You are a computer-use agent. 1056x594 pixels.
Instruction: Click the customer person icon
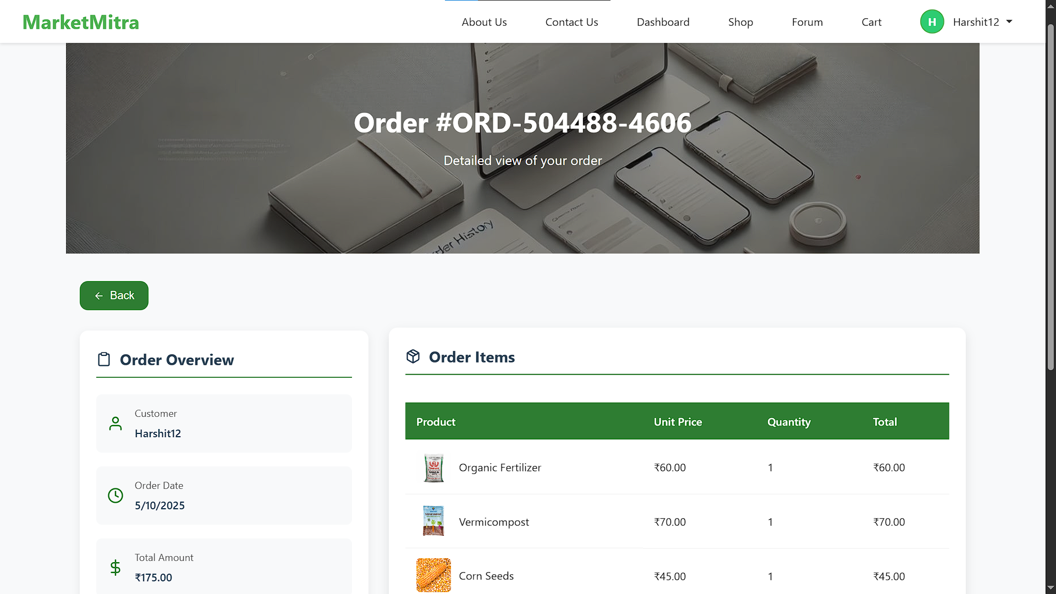pyautogui.click(x=116, y=424)
